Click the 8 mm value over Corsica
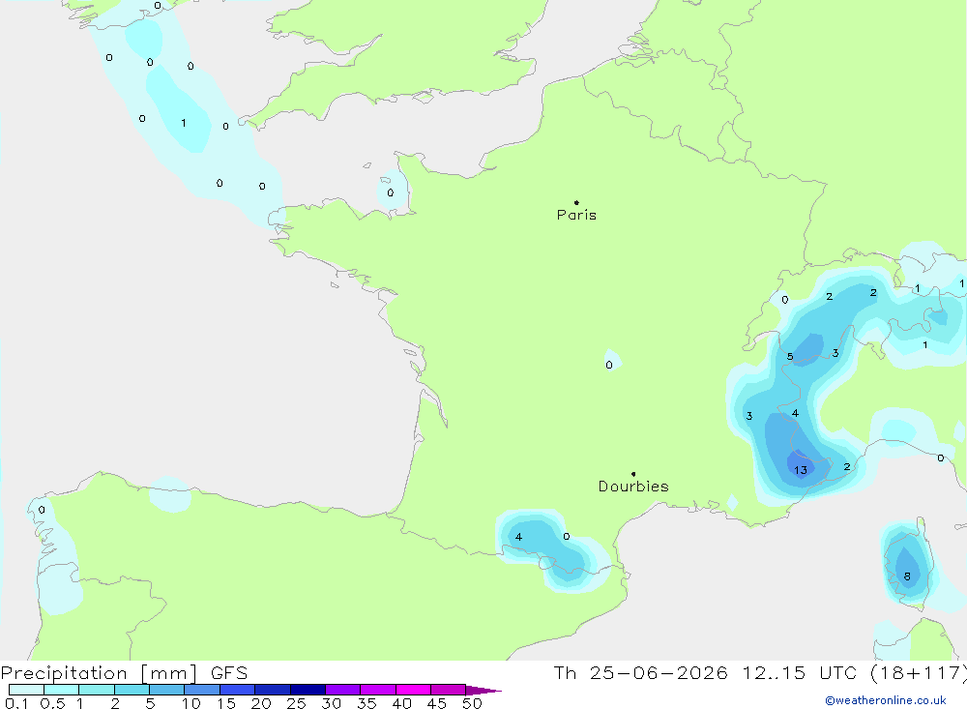Image resolution: width=967 pixels, height=709 pixels. (x=907, y=576)
